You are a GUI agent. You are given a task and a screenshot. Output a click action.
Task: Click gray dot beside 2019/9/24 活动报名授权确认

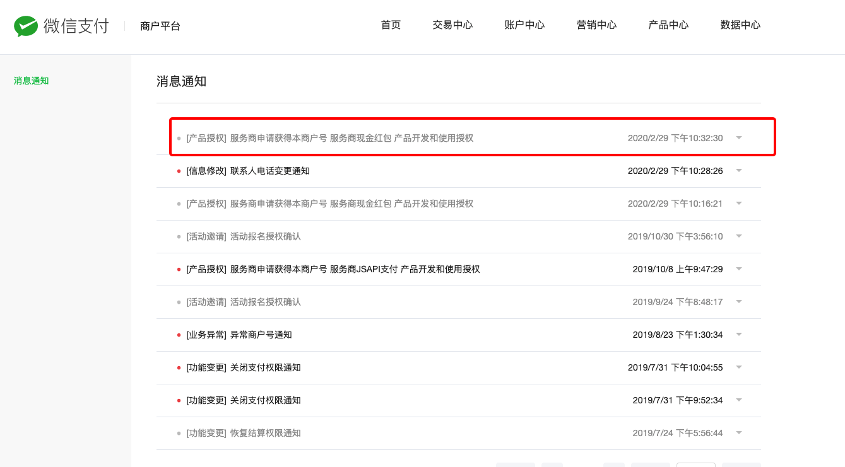click(x=178, y=302)
